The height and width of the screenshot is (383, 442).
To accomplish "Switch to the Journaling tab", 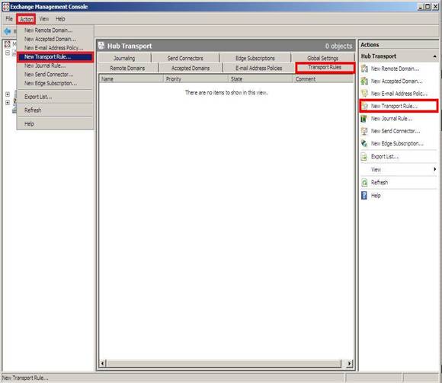I will (124, 59).
